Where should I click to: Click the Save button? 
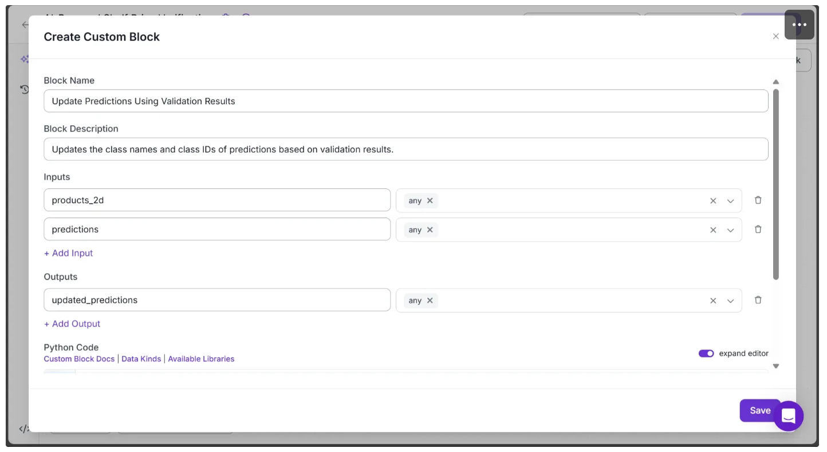click(760, 410)
